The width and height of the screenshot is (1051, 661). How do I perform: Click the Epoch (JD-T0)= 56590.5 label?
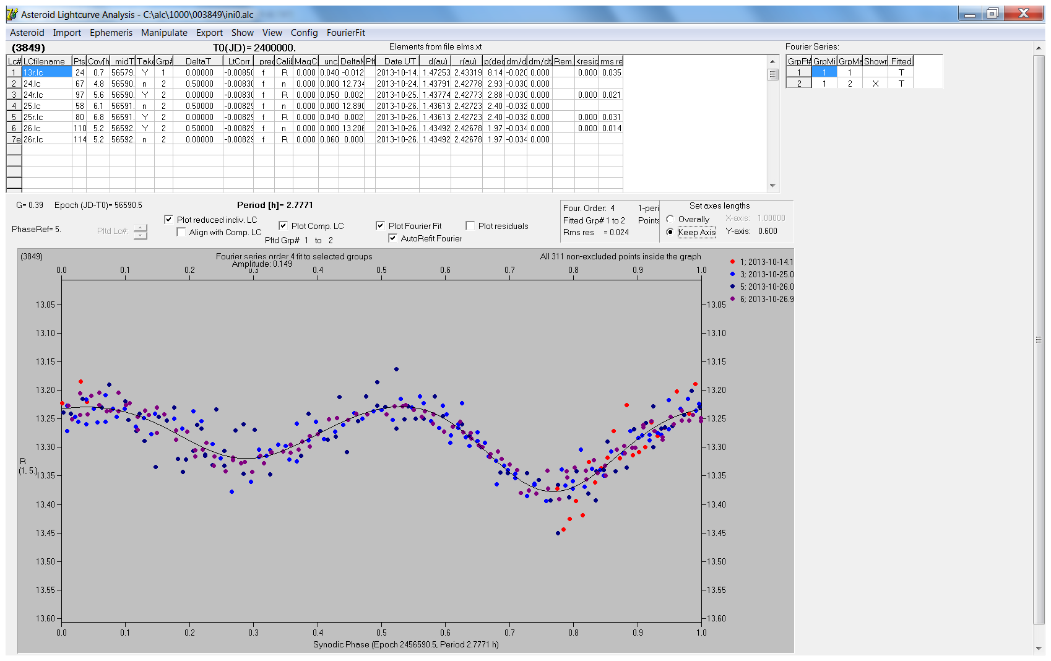click(98, 205)
